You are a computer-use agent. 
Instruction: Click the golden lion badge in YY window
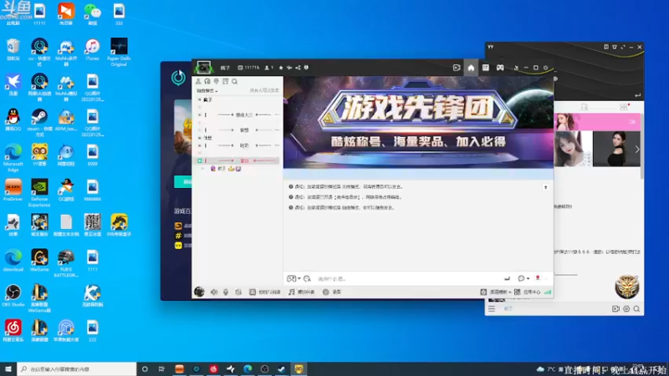(626, 287)
